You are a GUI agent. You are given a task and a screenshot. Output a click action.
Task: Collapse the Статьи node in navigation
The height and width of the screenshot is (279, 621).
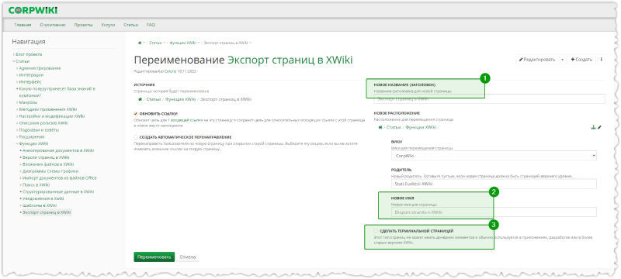click(x=13, y=61)
